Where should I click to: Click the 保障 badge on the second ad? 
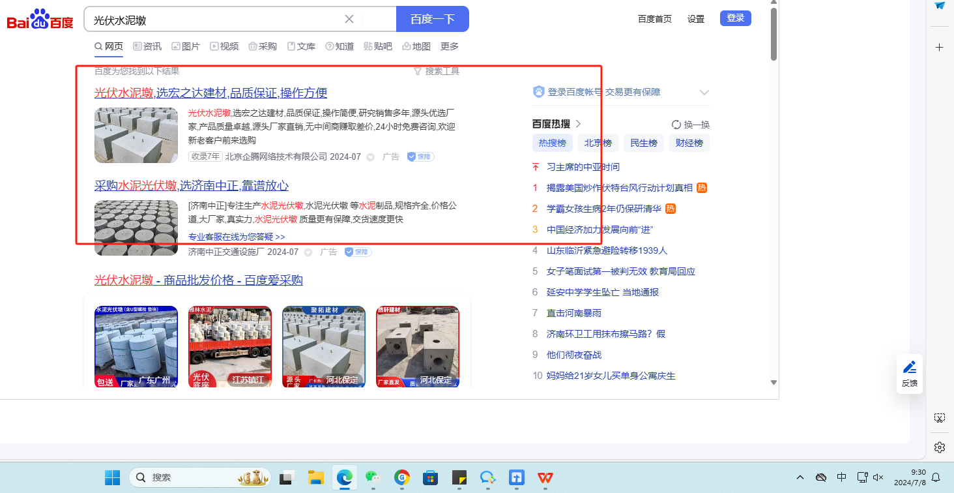[358, 252]
